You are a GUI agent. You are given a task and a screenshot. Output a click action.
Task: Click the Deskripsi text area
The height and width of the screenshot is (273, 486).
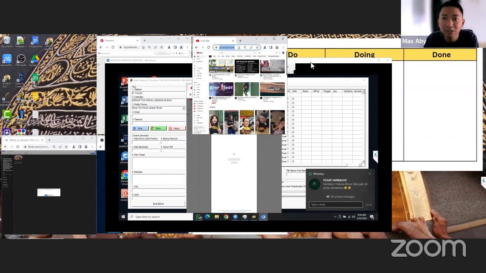pos(158,179)
